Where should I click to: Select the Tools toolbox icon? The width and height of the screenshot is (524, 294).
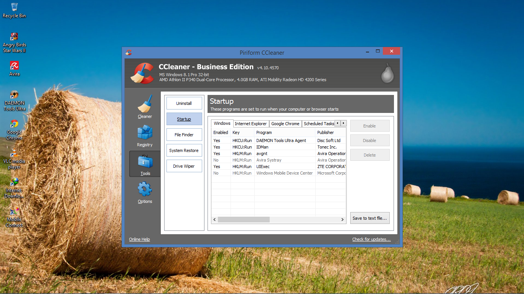[x=145, y=161]
